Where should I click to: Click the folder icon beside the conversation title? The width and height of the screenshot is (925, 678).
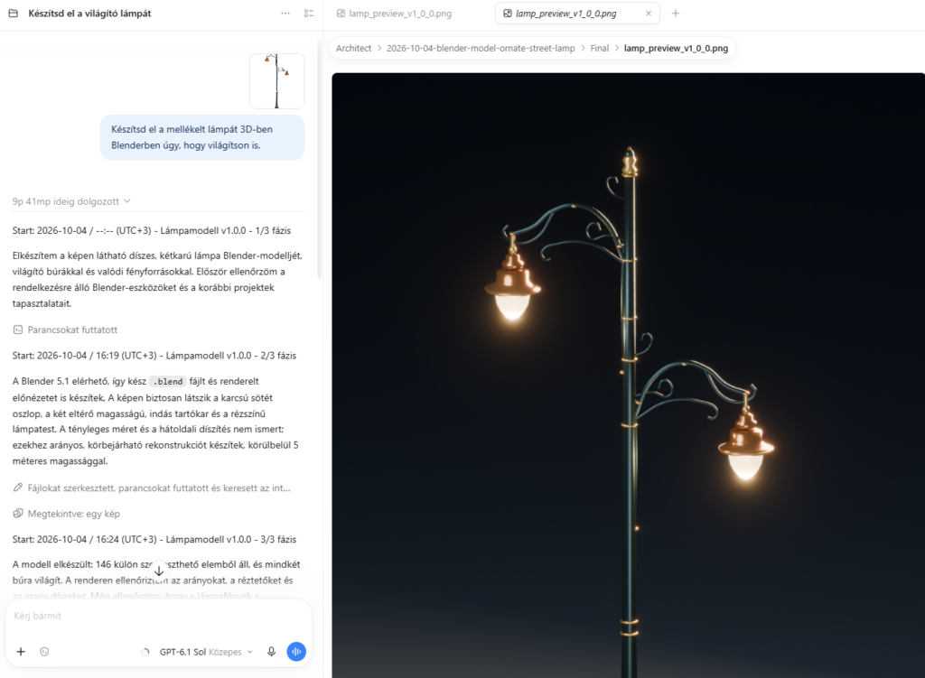(x=14, y=13)
